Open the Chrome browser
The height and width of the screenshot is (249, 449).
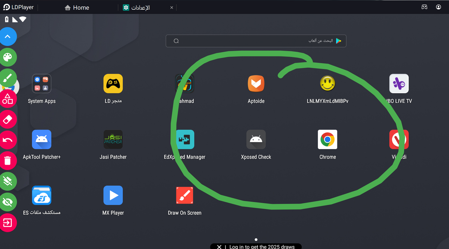tap(328, 140)
